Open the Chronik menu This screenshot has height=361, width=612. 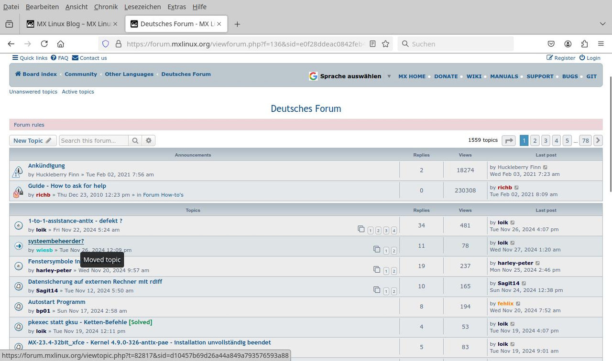[x=106, y=7]
